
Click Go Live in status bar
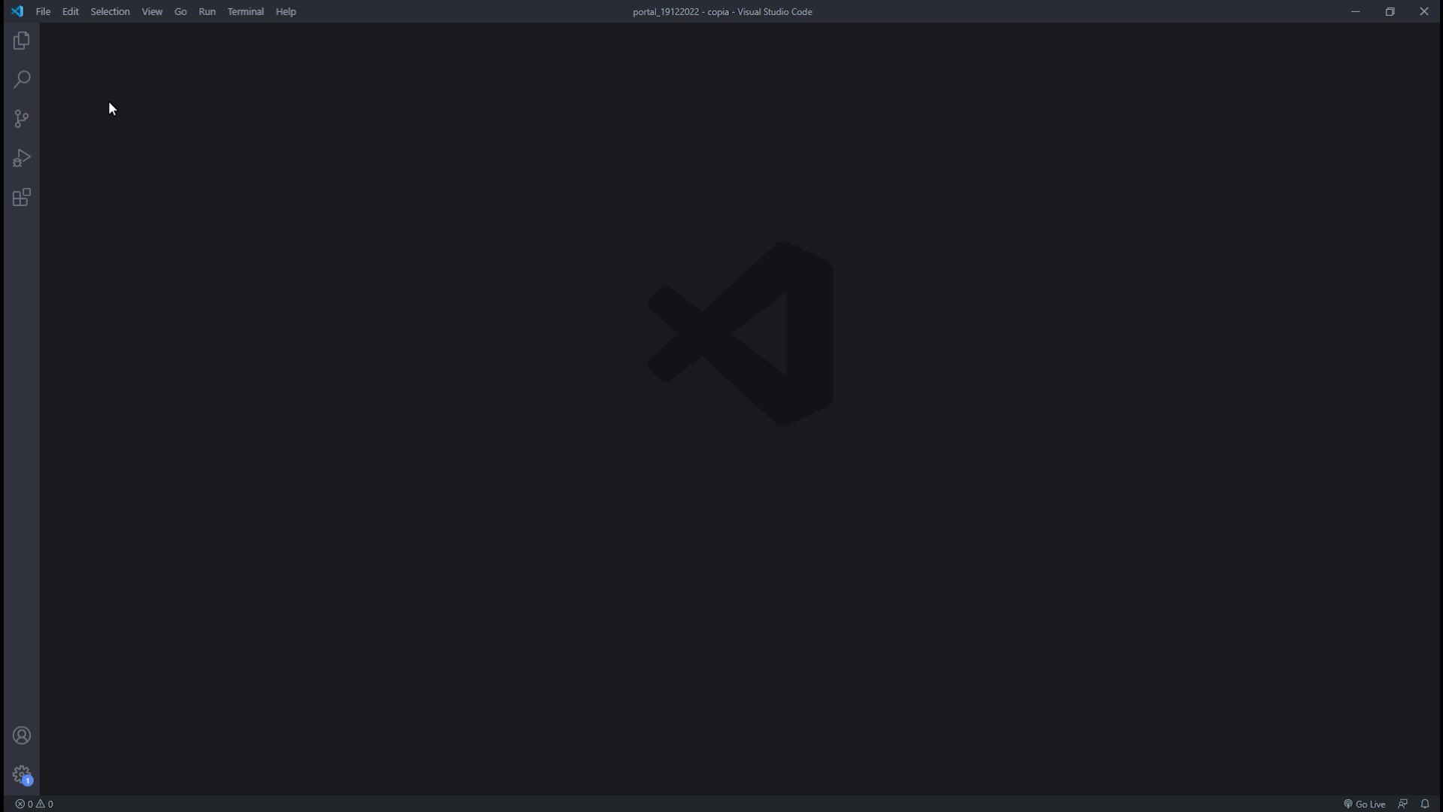1364,804
